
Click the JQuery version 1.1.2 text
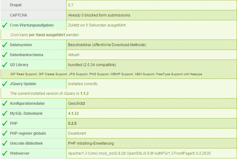tap(84, 93)
